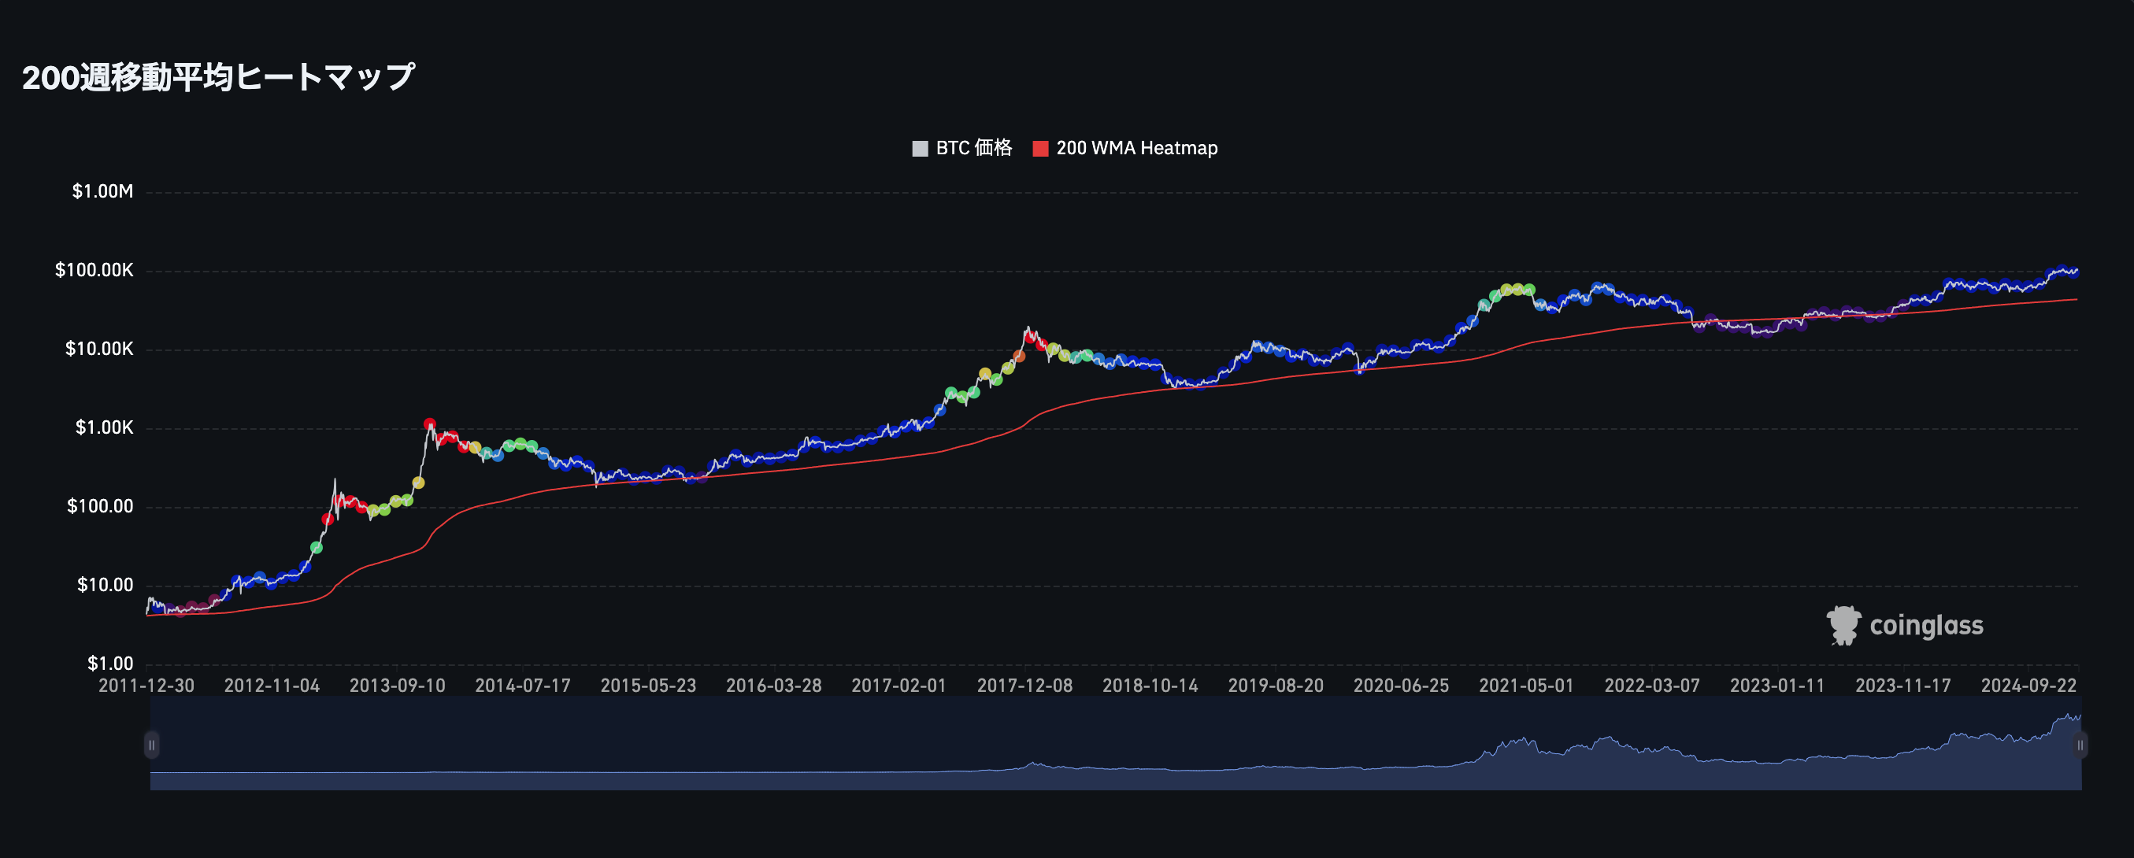
Task: Click the red 200 WMA legend swatch
Action: click(1040, 149)
